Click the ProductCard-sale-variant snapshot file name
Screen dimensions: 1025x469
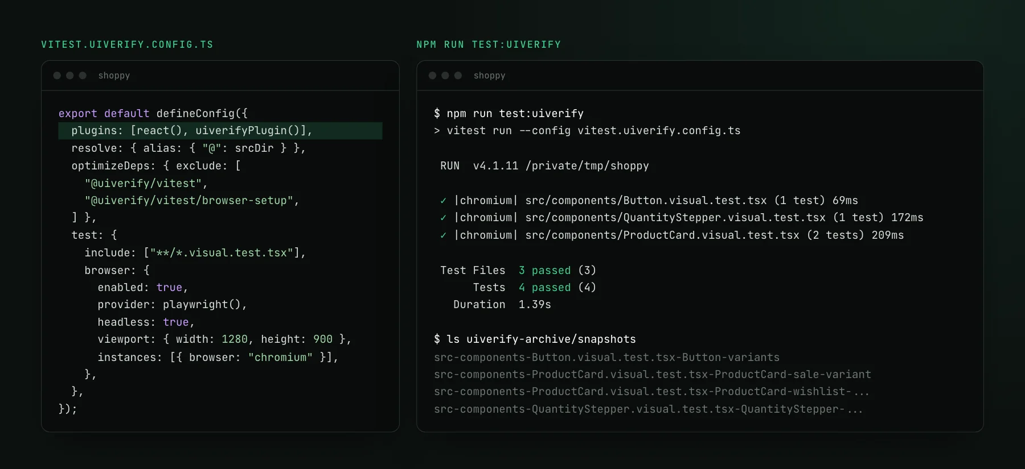point(653,375)
